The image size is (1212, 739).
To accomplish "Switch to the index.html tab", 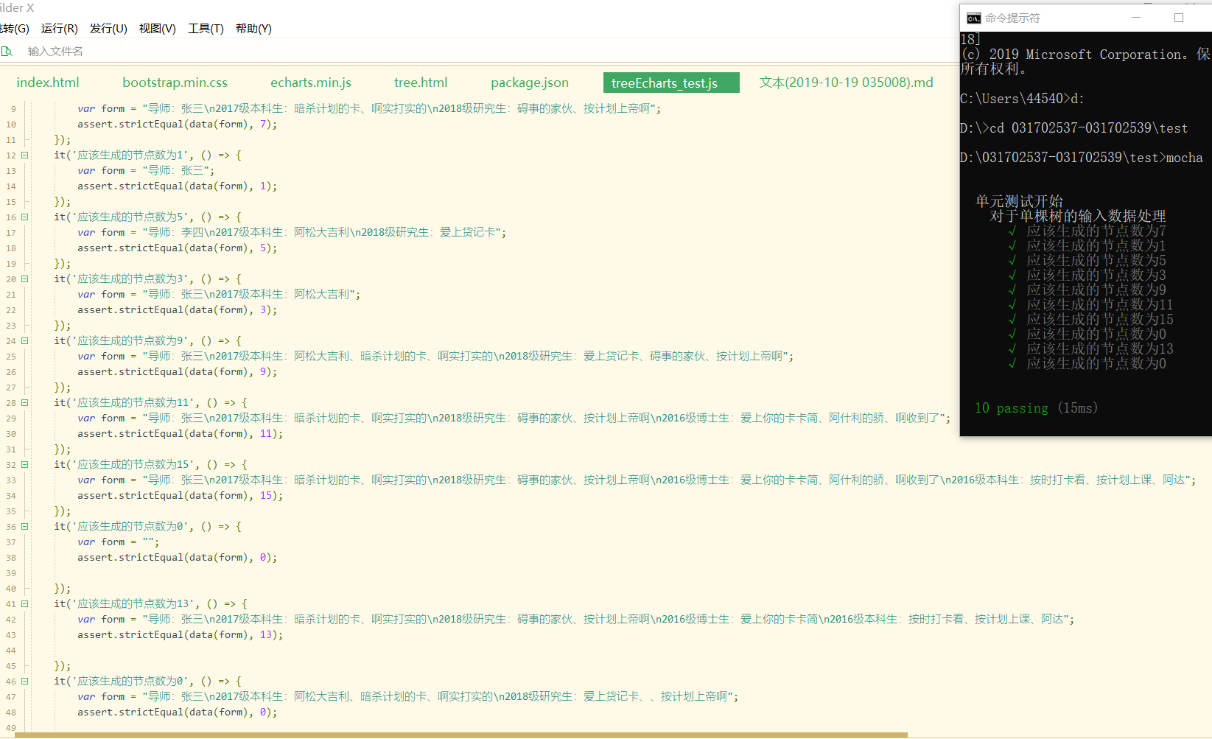I will 48,83.
